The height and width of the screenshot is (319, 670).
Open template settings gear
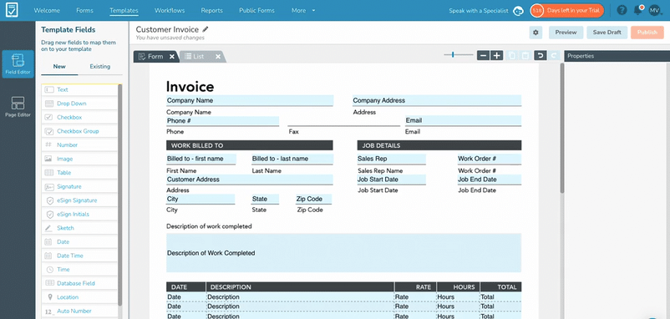(x=535, y=33)
